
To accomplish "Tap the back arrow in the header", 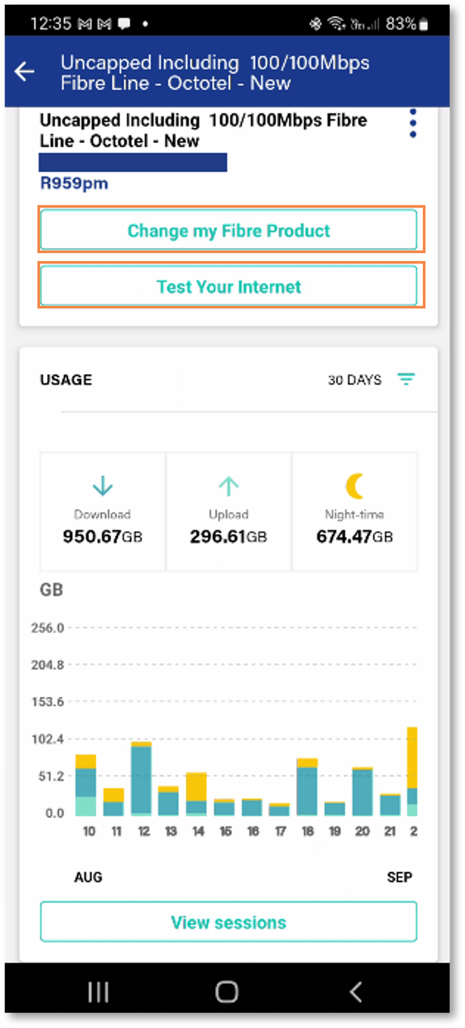I will (24, 71).
